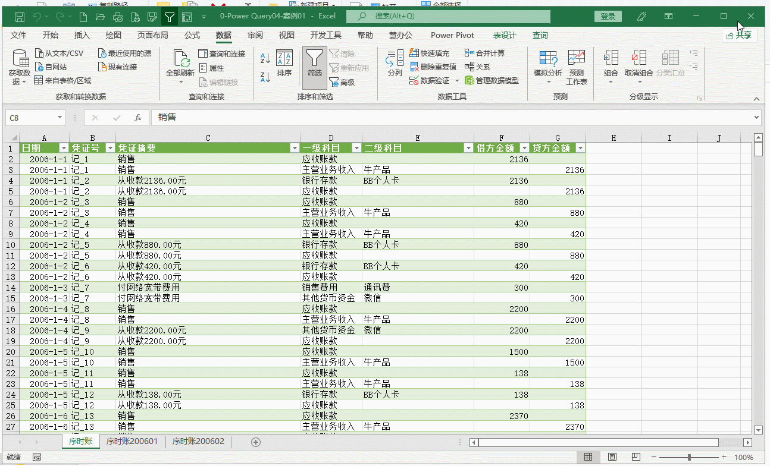Viewport: 770px width, 466px height.
Task: Collapse the ribbon with the chevron
Action: 757,99
